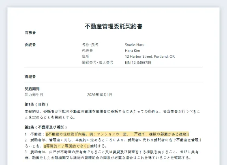This screenshot has height=165, width=227.
Task: Select the Studio Haru name value
Action: [135, 45]
